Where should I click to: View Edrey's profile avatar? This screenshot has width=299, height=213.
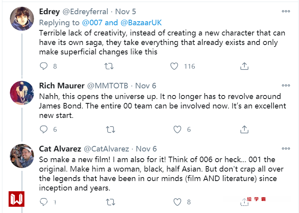22,19
